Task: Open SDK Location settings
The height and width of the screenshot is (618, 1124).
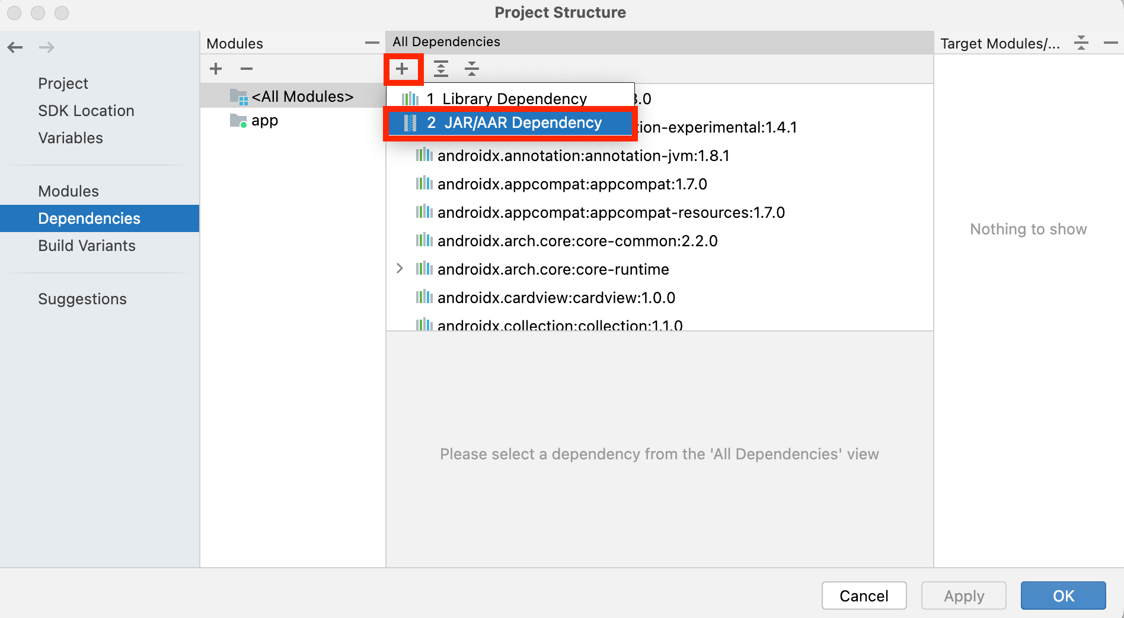Action: pos(86,111)
